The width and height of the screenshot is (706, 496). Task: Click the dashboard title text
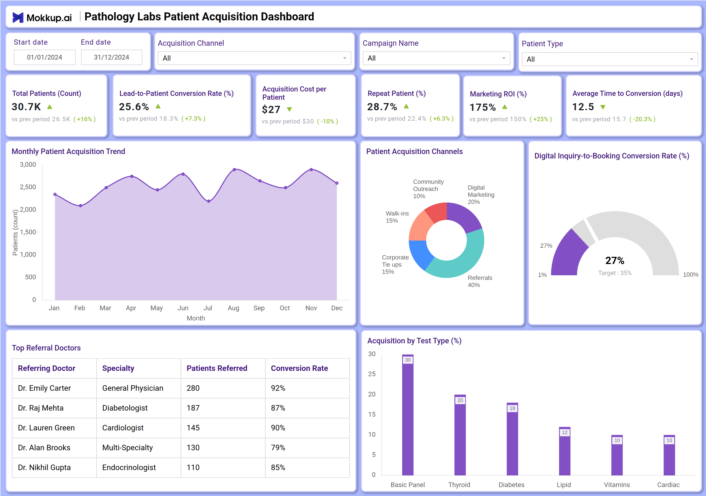coord(199,17)
